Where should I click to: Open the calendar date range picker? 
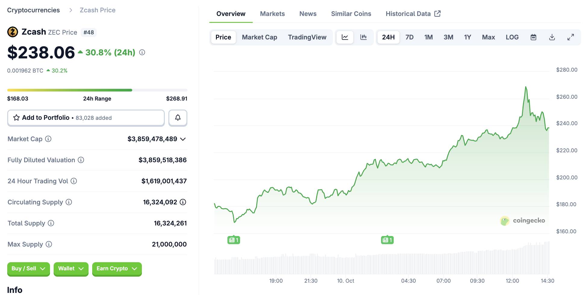(x=533, y=37)
